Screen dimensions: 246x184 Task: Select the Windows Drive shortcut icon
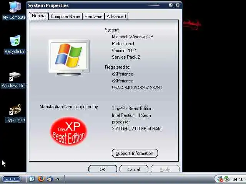tap(14, 80)
